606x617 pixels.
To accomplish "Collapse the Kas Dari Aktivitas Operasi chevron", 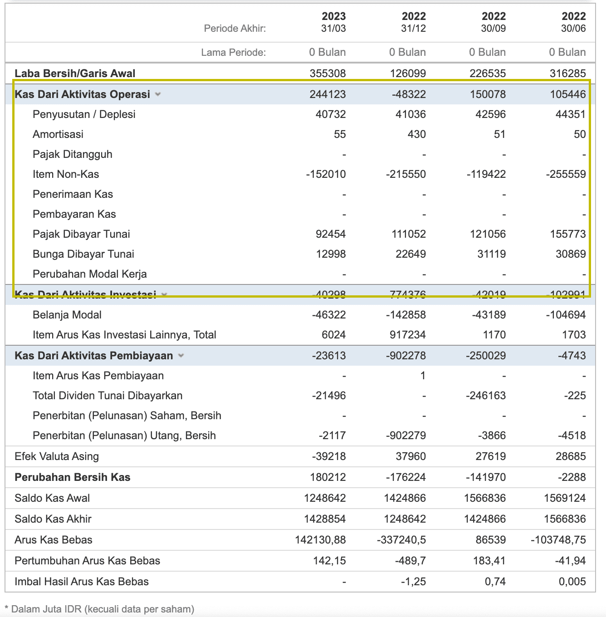I will [x=158, y=94].
